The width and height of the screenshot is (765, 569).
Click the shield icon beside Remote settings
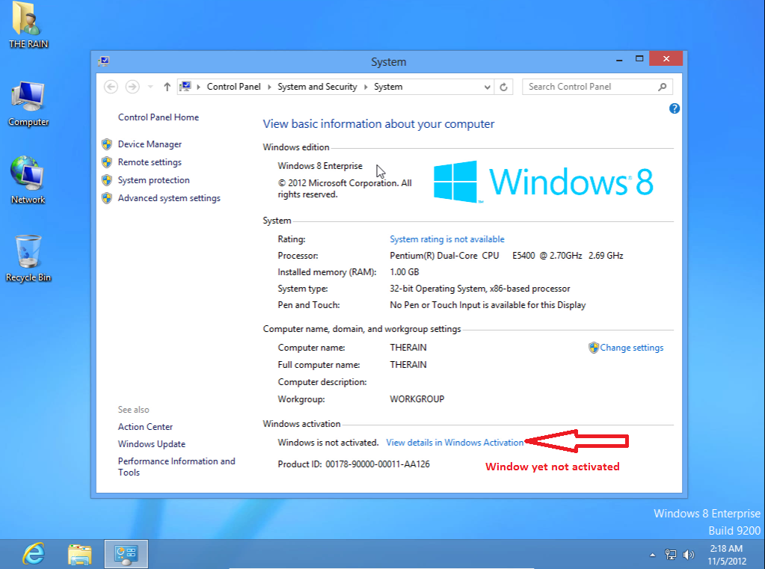coord(107,162)
